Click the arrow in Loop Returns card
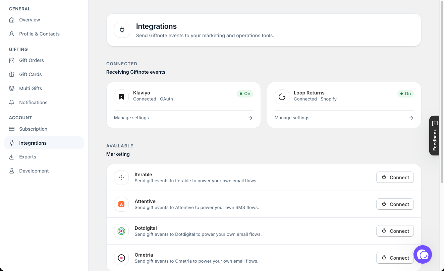 [411, 118]
